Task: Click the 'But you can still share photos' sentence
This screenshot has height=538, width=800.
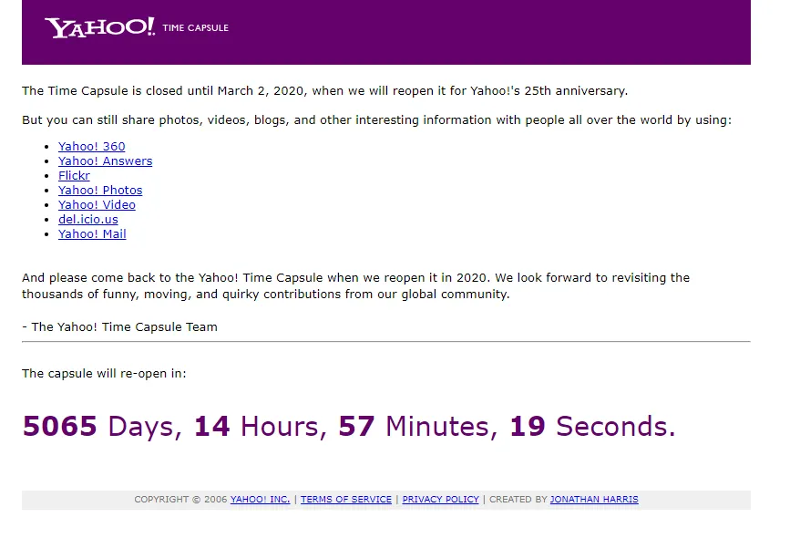Action: pos(376,120)
